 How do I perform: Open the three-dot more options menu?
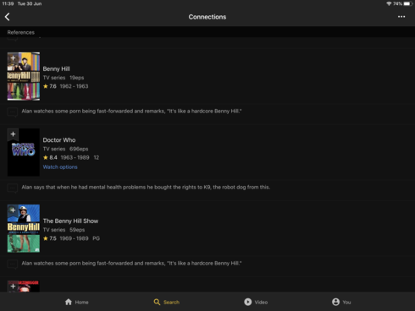[x=401, y=17]
